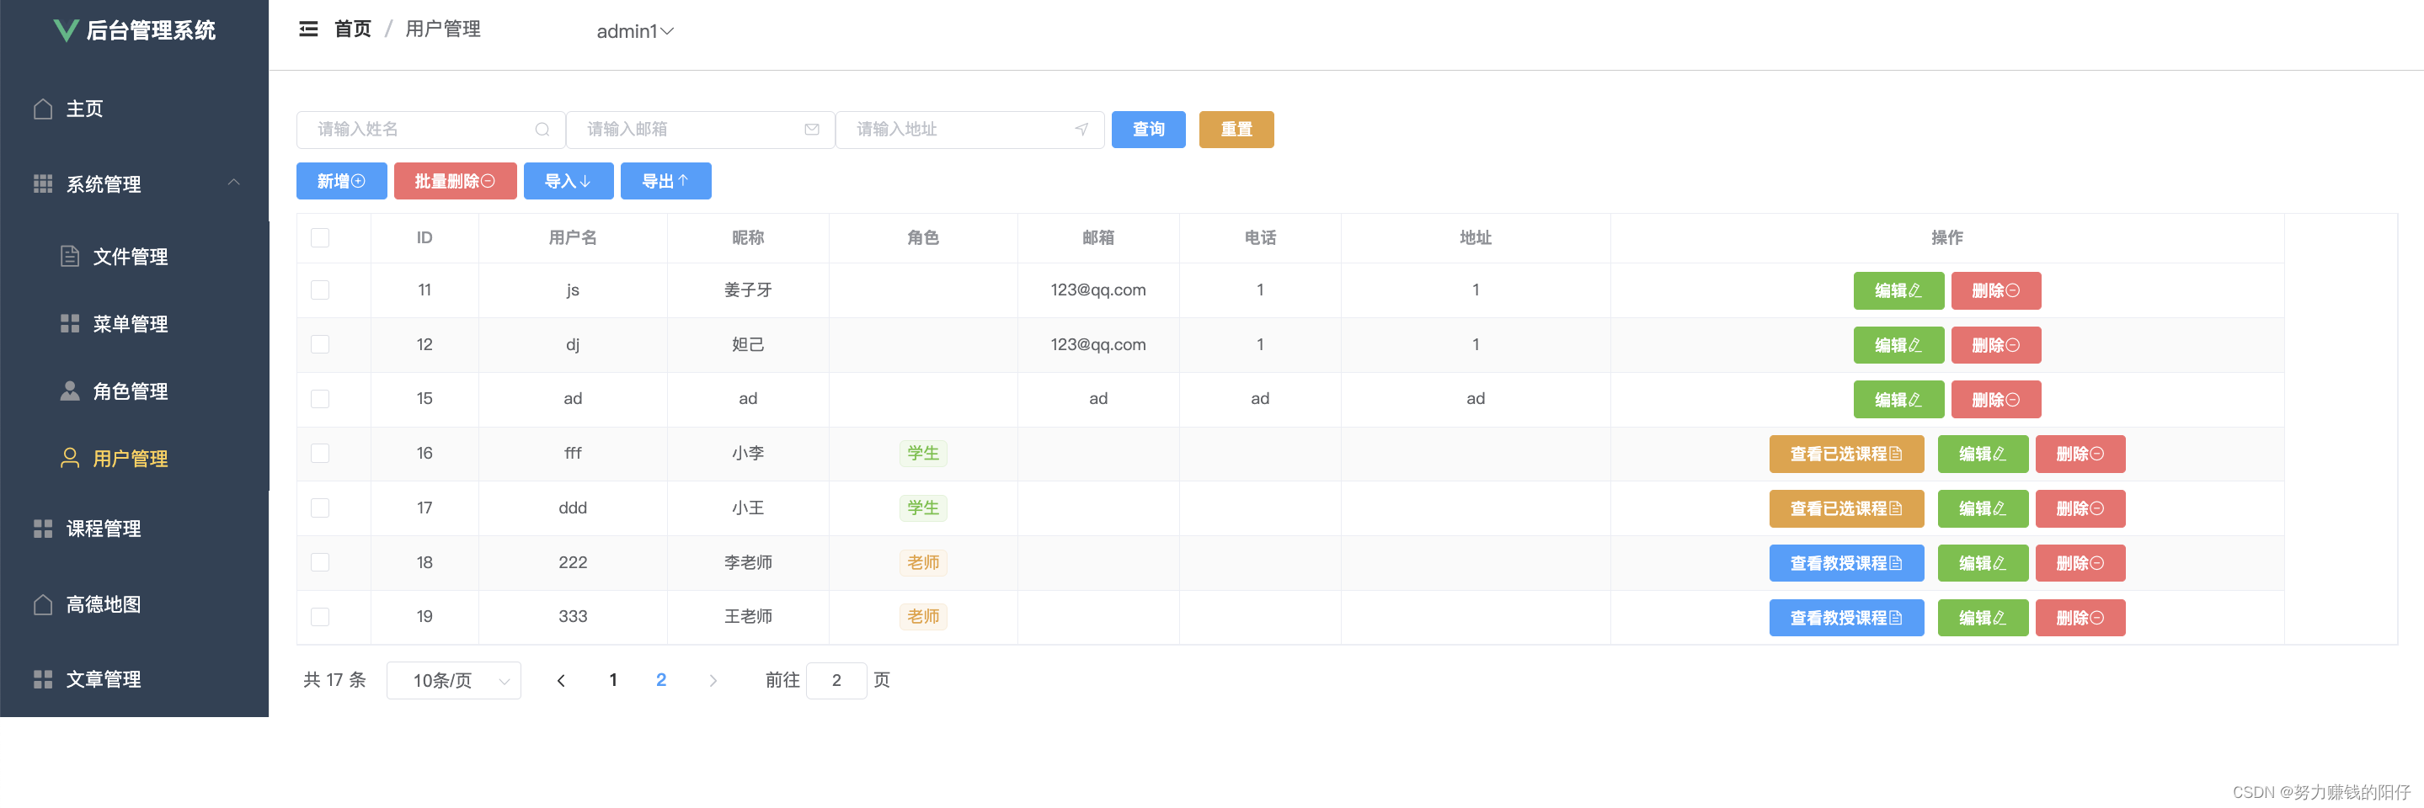Open 高德地图 in the sidebar
Image resolution: width=2424 pixels, height=808 pixels.
tap(135, 603)
